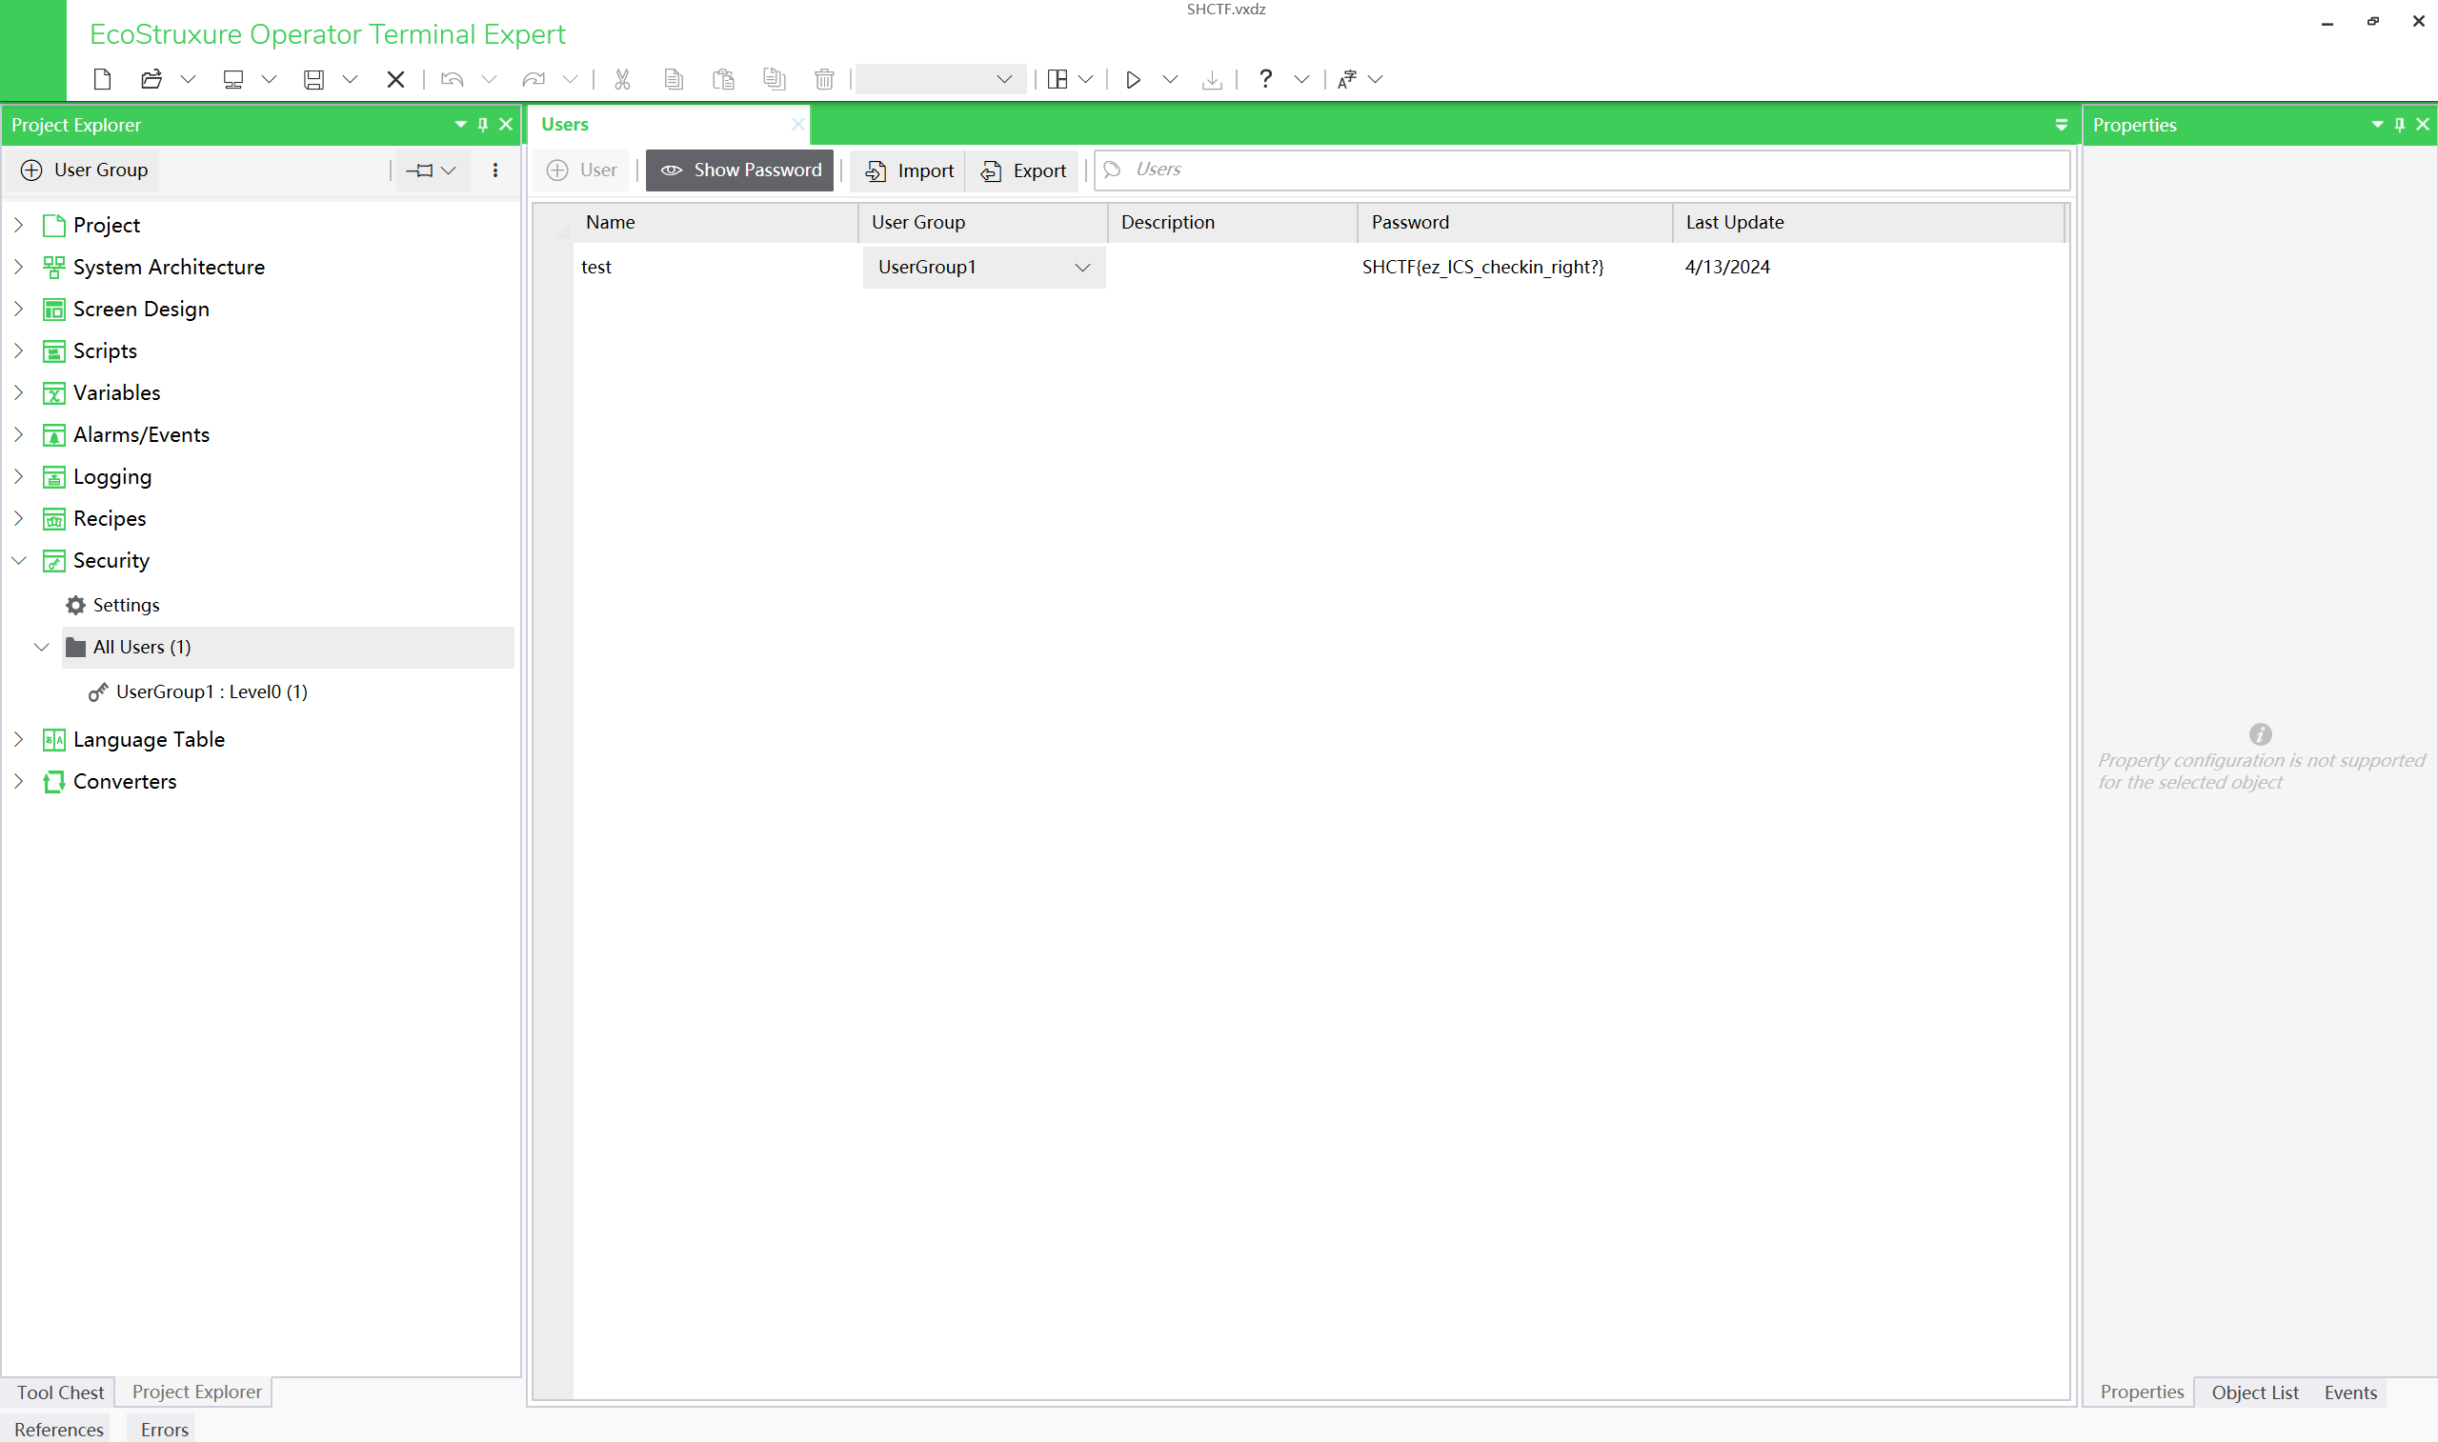
Task: Switch to the Tool Chest tab
Action: point(60,1392)
